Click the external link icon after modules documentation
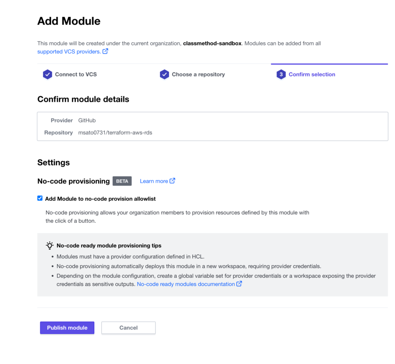 pos(239,284)
